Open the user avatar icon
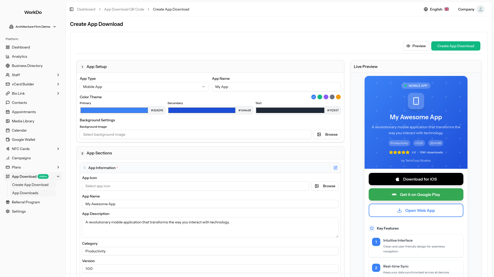 (x=480, y=9)
